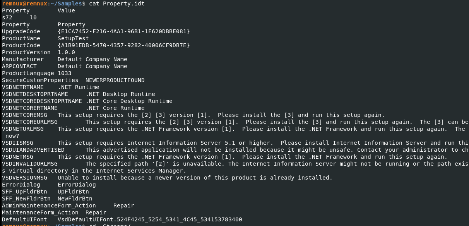Viewport: 469px width, 226px height.
Task: Click the VSDNETRTNAME property name
Action: coord(22,87)
